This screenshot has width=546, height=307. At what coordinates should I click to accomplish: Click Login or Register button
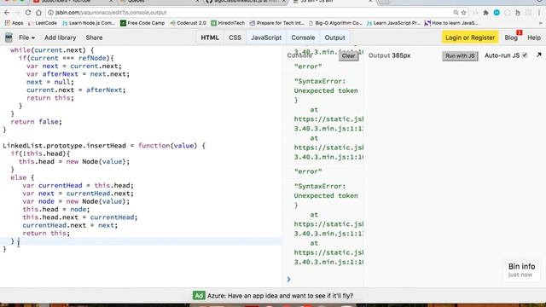[x=470, y=38]
